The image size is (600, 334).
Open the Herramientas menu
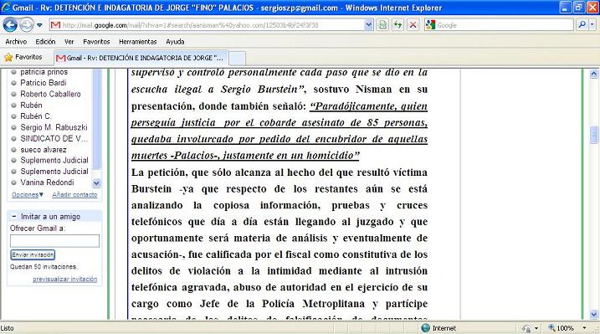click(138, 42)
